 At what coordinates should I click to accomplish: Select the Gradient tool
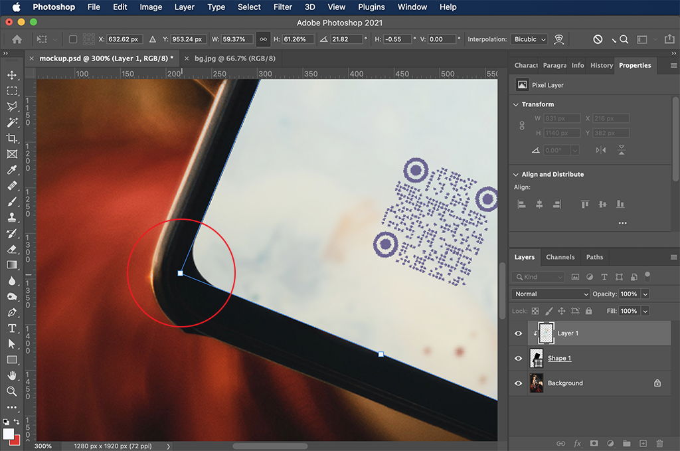coord(12,265)
